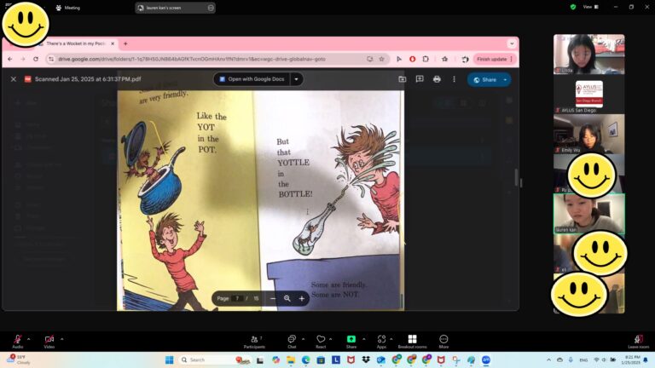Expand the Open with dropdown arrow
The width and height of the screenshot is (655, 368).
[296, 79]
